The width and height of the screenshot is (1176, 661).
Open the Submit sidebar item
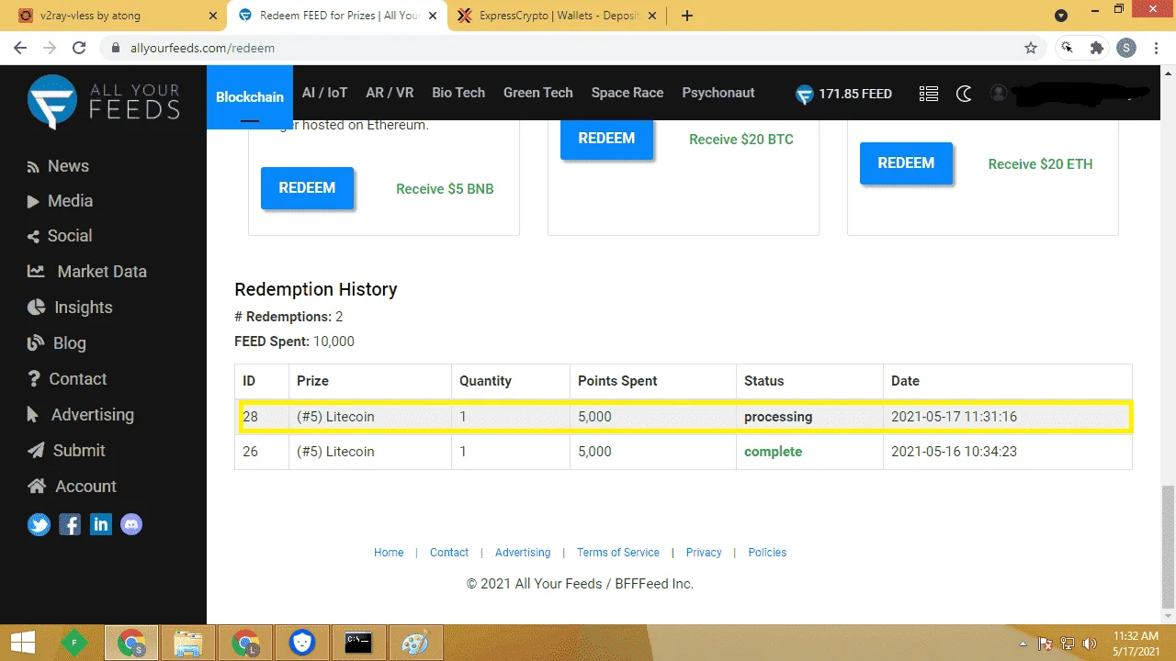(x=66, y=451)
